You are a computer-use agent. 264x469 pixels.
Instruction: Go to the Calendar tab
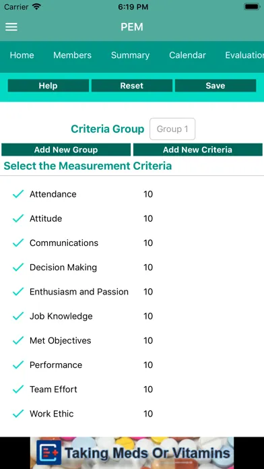point(187,55)
